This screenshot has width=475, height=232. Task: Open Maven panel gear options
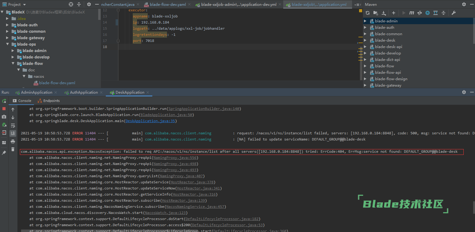coord(464,4)
